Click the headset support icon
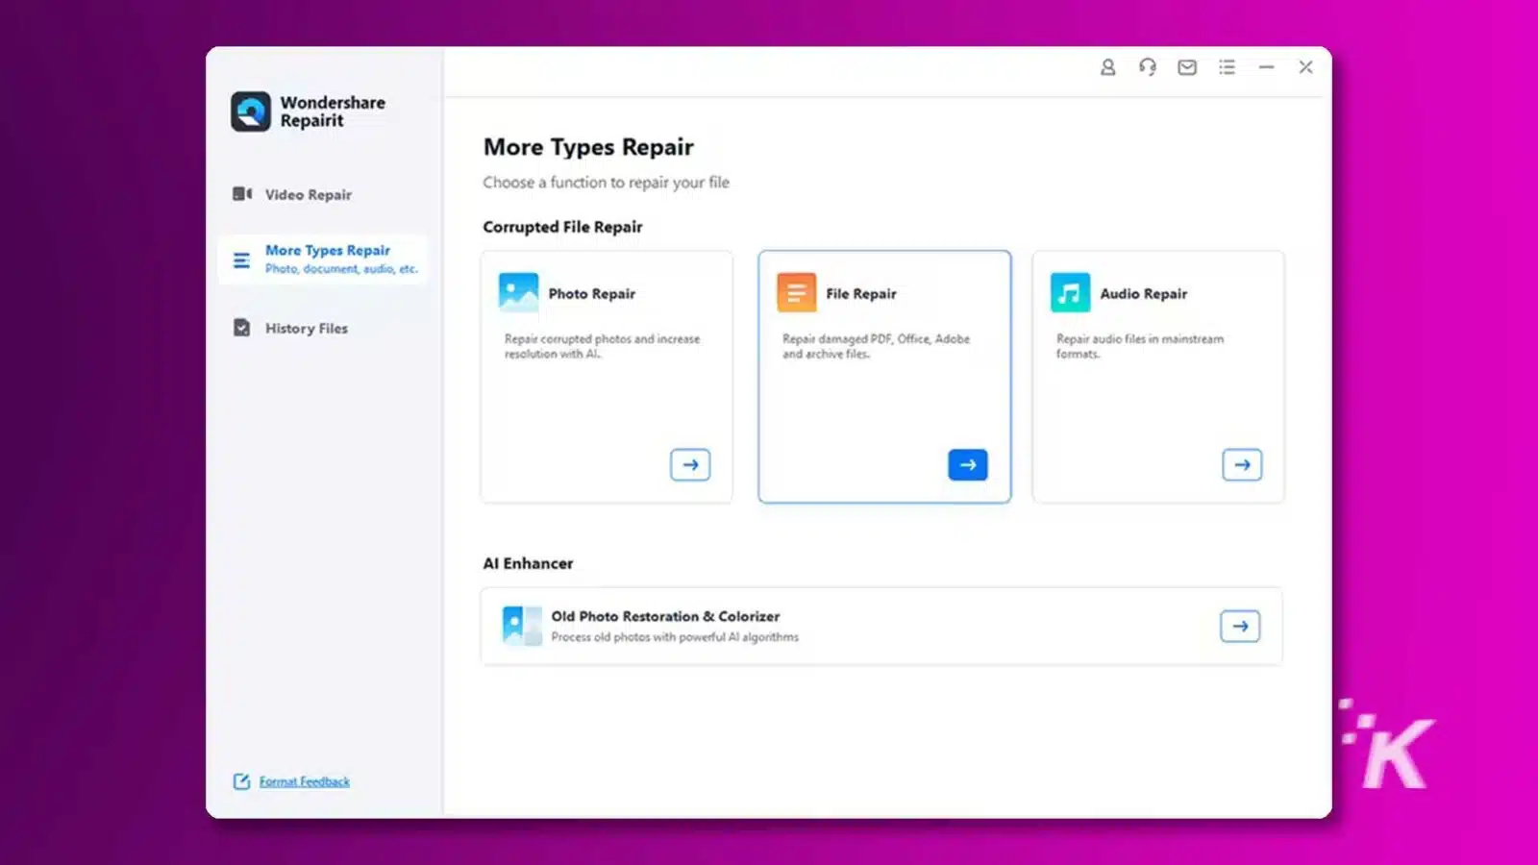The width and height of the screenshot is (1538, 865). (1147, 67)
